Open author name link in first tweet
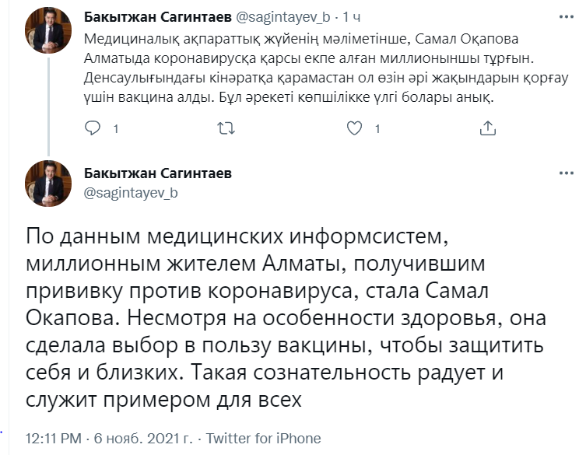 144,17
